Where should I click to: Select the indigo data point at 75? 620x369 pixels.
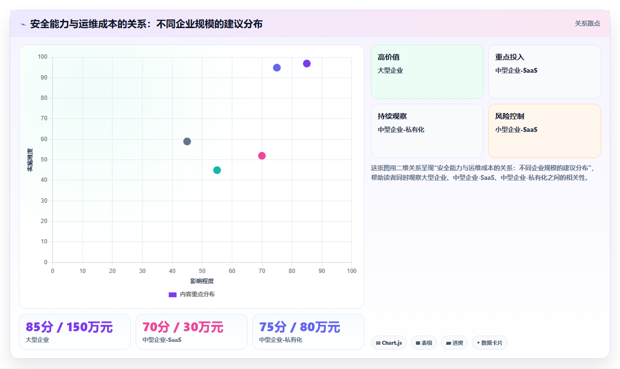pos(277,67)
